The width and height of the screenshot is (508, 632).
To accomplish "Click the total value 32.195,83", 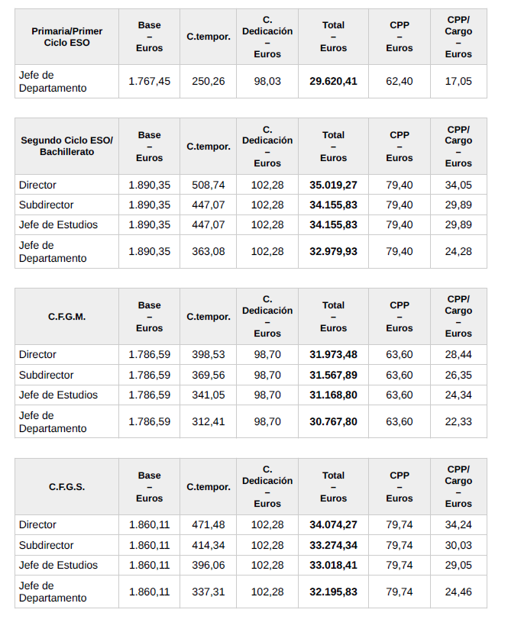I will point(333,592).
